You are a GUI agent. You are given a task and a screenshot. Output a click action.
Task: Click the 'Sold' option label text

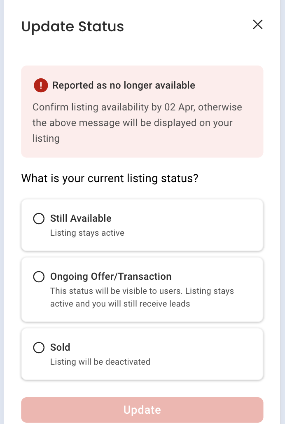[x=60, y=347]
